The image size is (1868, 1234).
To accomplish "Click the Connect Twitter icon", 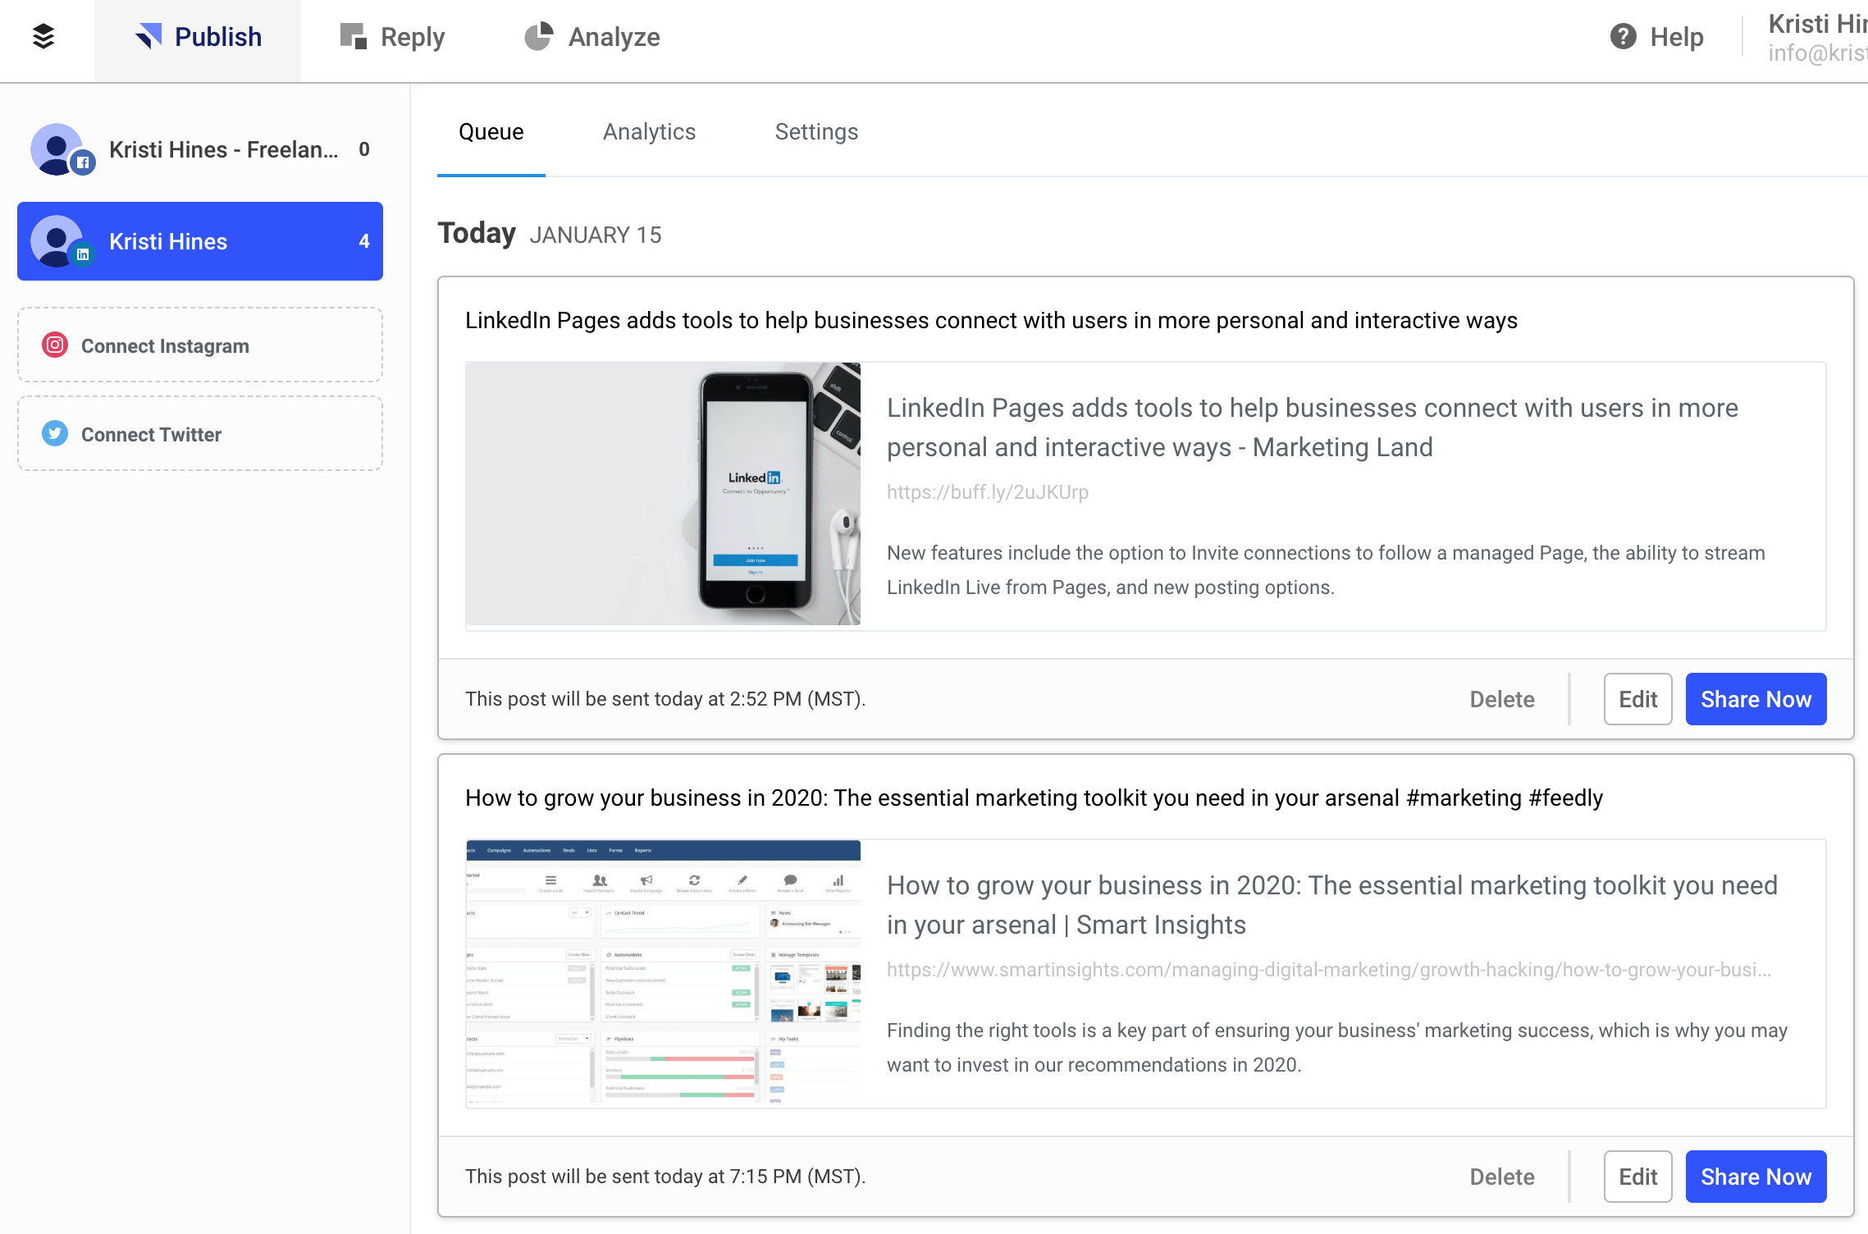I will point(53,435).
